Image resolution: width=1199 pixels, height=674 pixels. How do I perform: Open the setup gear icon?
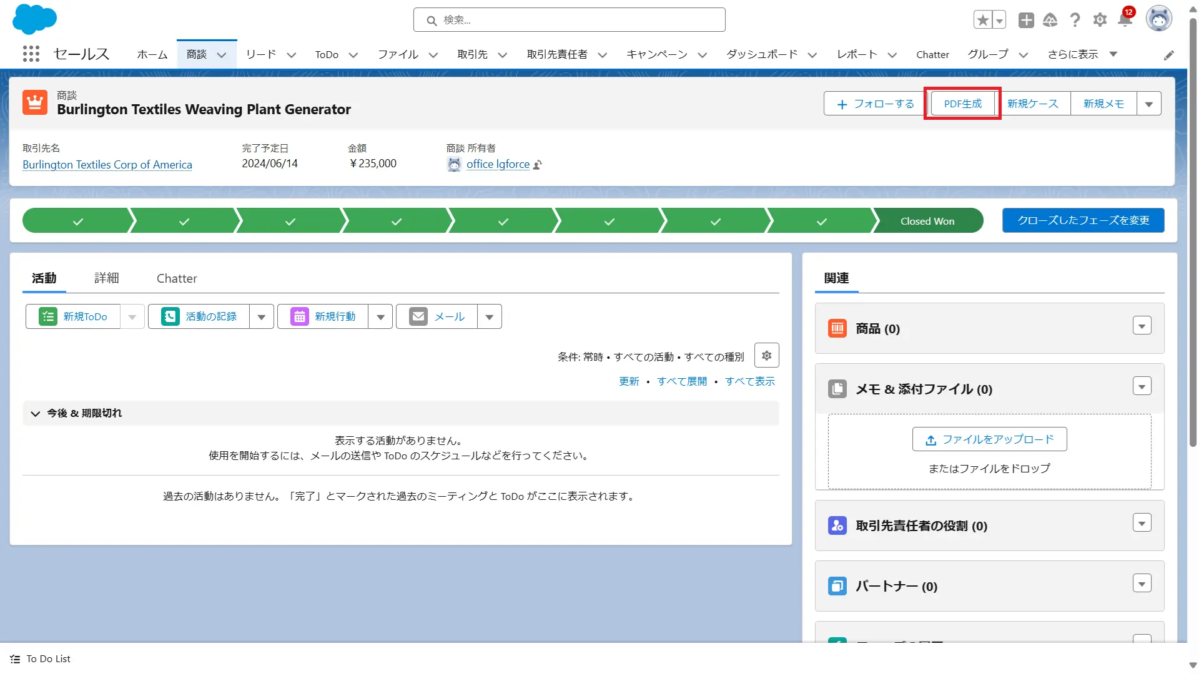[1100, 20]
